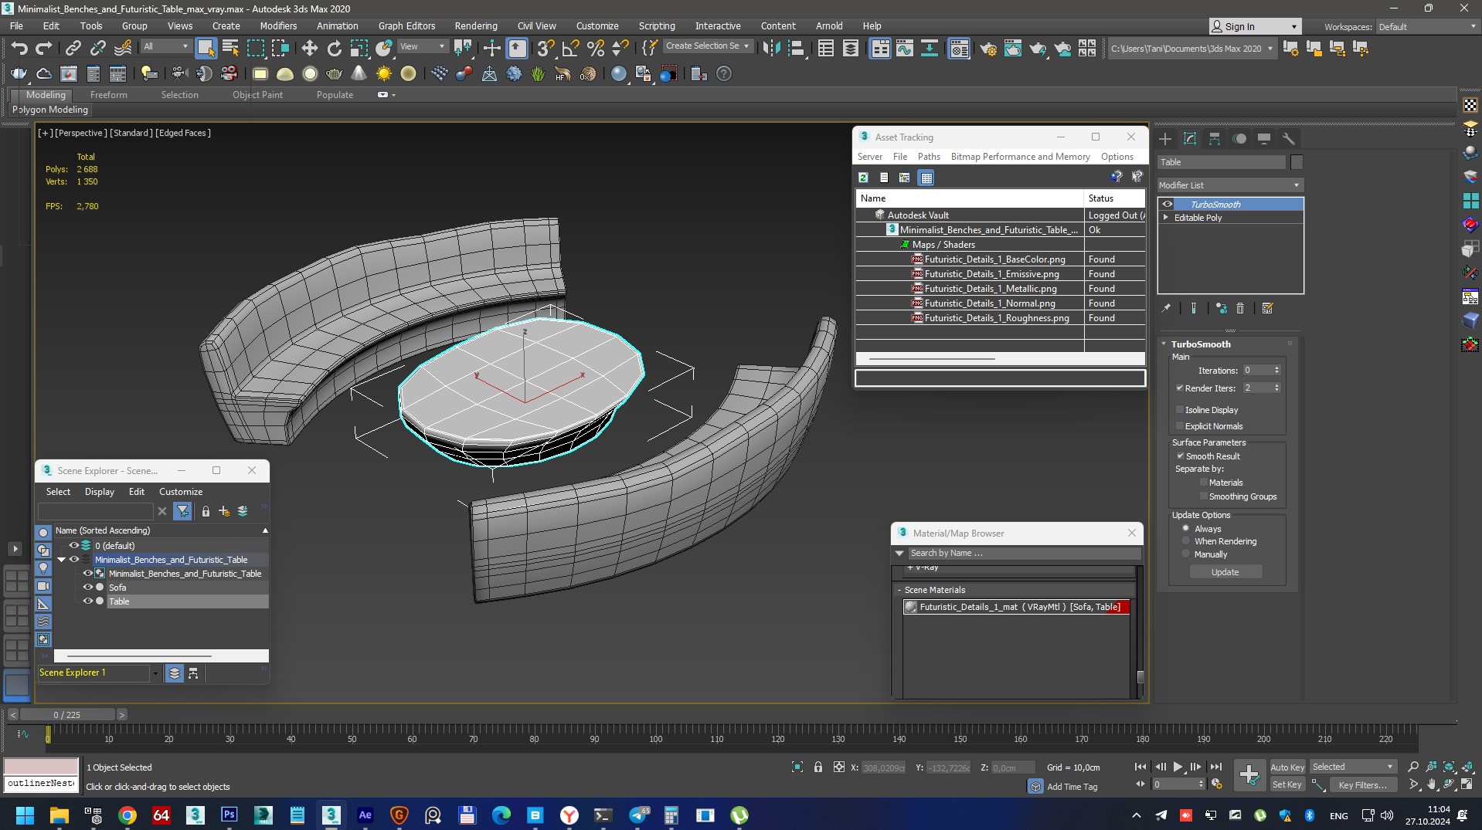Click the object color swatch beside Table name
Screen dimensions: 1482x830
[1297, 162]
